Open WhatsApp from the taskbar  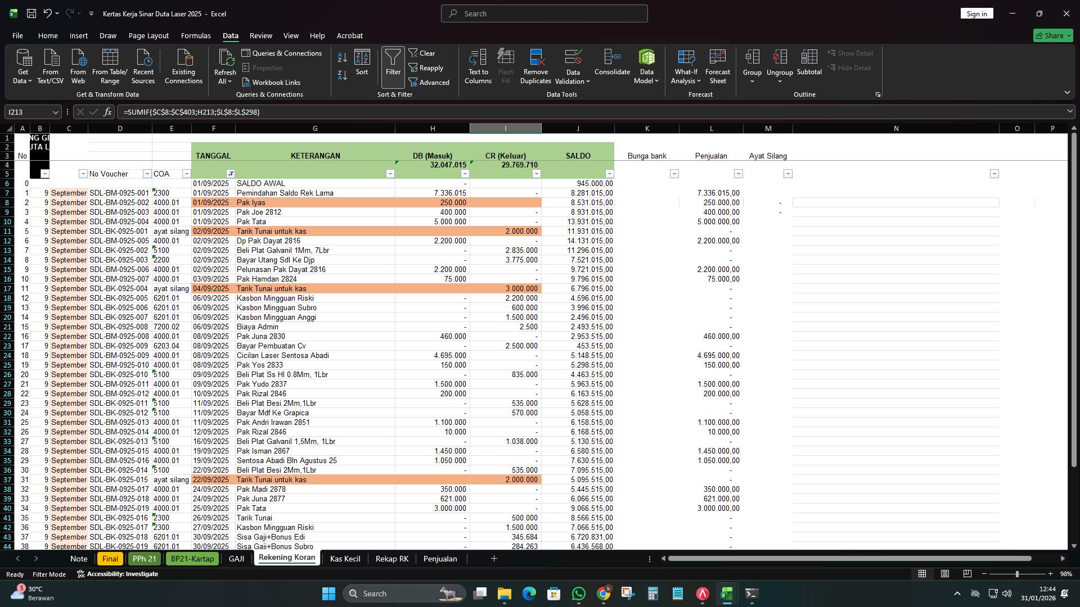tap(579, 594)
